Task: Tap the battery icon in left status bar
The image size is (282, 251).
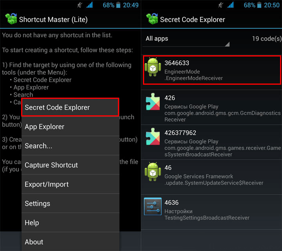Action: pyautogui.click(x=118, y=5)
